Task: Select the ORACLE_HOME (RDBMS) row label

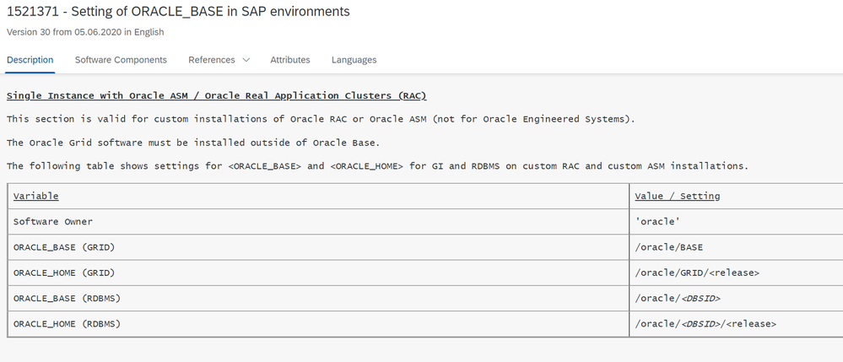Action: [x=68, y=324]
